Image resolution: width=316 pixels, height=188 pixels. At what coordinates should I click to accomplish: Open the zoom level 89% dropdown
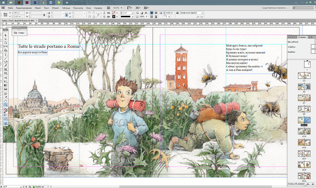pos(118,8)
